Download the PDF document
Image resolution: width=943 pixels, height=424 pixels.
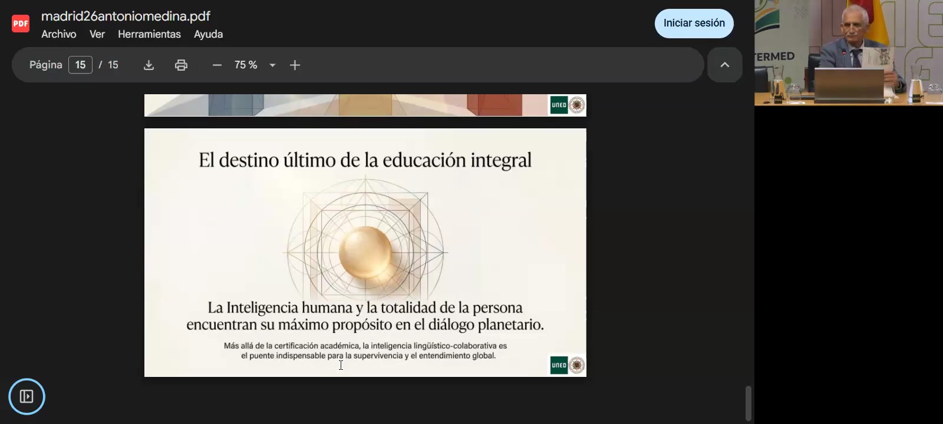[149, 65]
